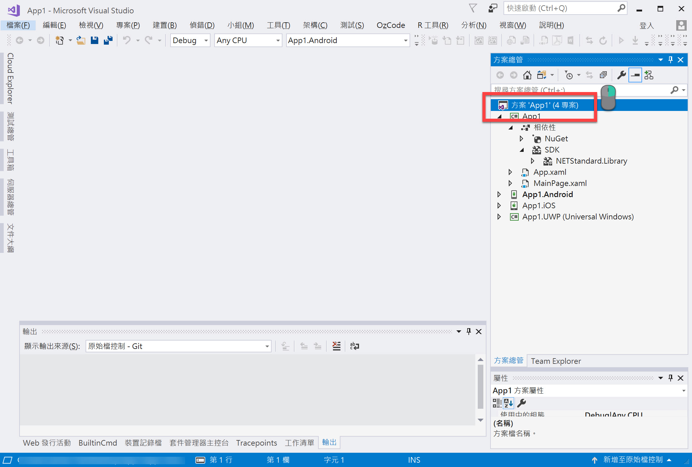Click the Open File toolbar icon
The width and height of the screenshot is (692, 467).
point(81,40)
